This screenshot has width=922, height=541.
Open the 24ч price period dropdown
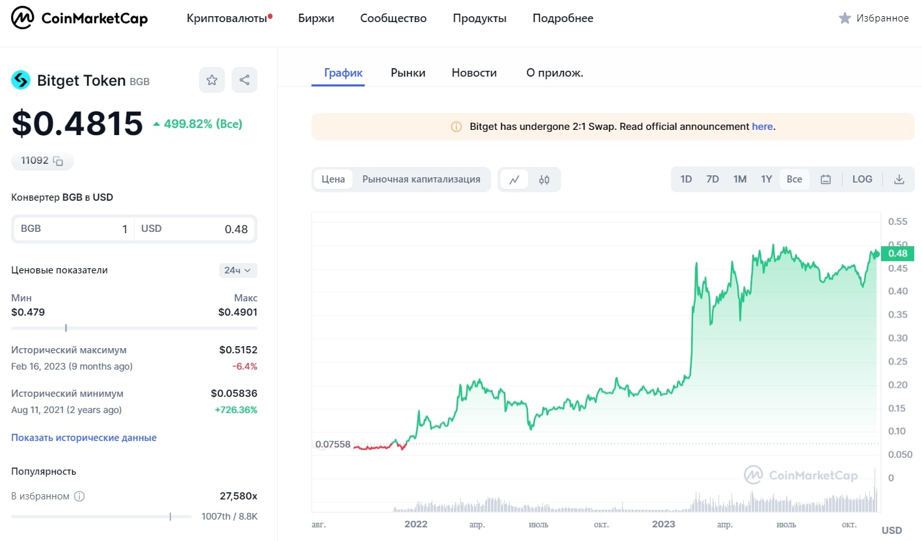tap(238, 270)
